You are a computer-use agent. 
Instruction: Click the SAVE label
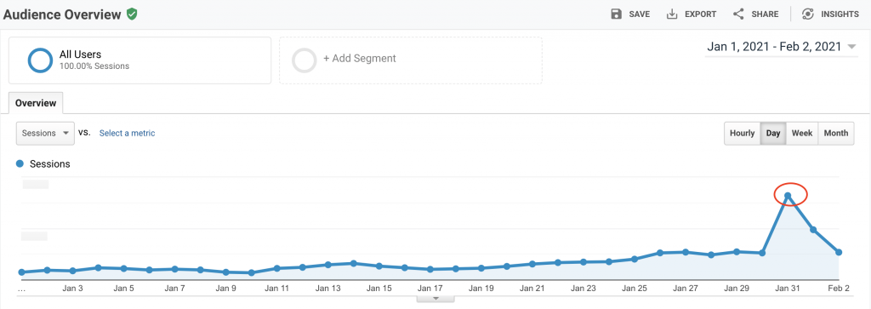(x=640, y=14)
